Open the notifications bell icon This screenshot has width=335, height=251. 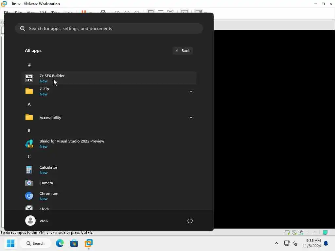point(326,243)
